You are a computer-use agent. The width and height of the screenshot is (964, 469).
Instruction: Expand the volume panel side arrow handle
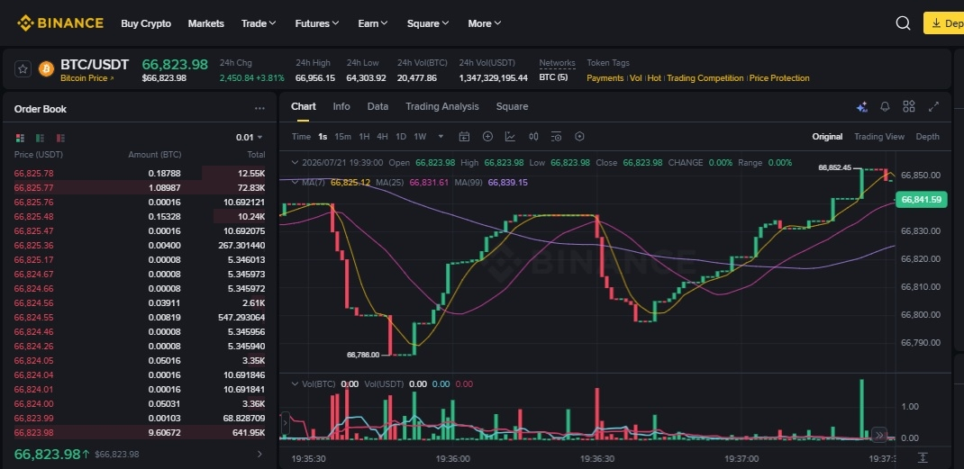coord(285,423)
